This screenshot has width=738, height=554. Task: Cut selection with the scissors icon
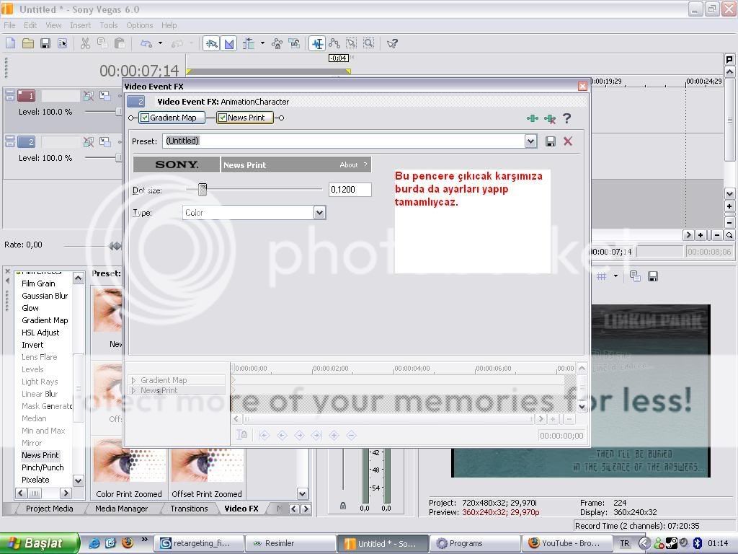[85, 43]
